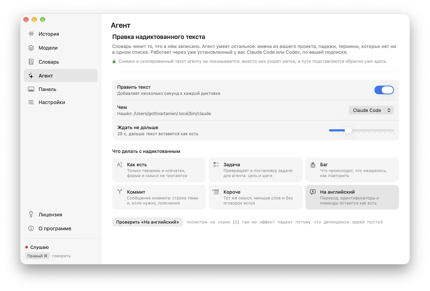The height and width of the screenshot is (291, 430).
Task: Open the История section
Action: tap(60, 34)
